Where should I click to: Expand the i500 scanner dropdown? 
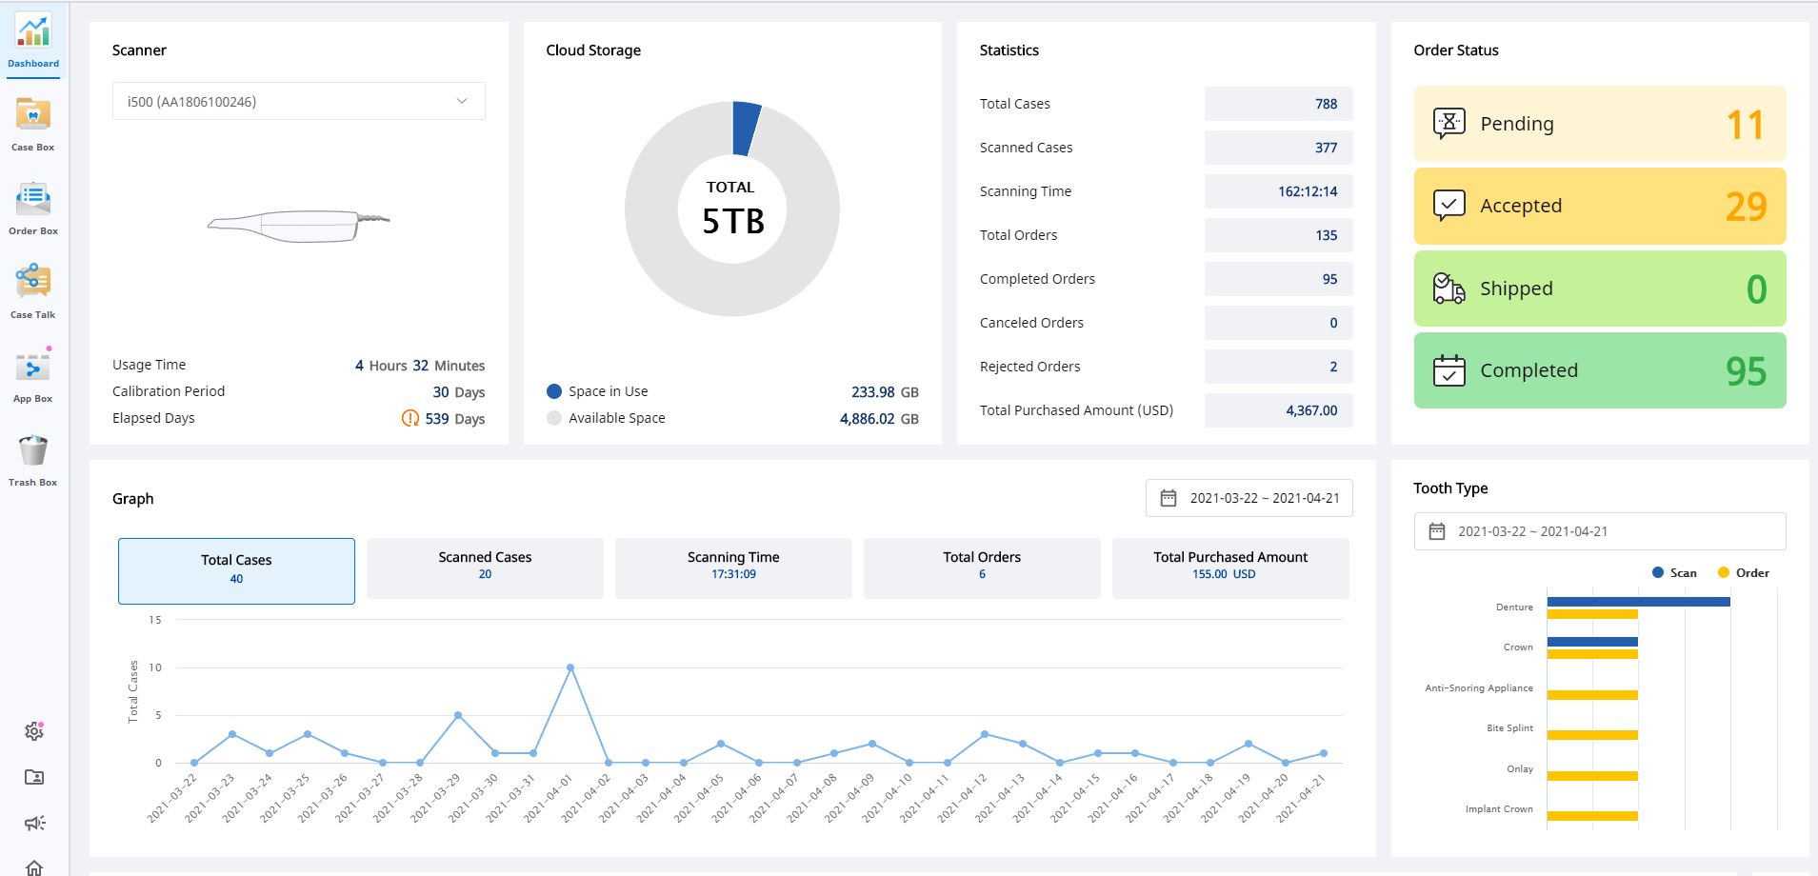298,101
